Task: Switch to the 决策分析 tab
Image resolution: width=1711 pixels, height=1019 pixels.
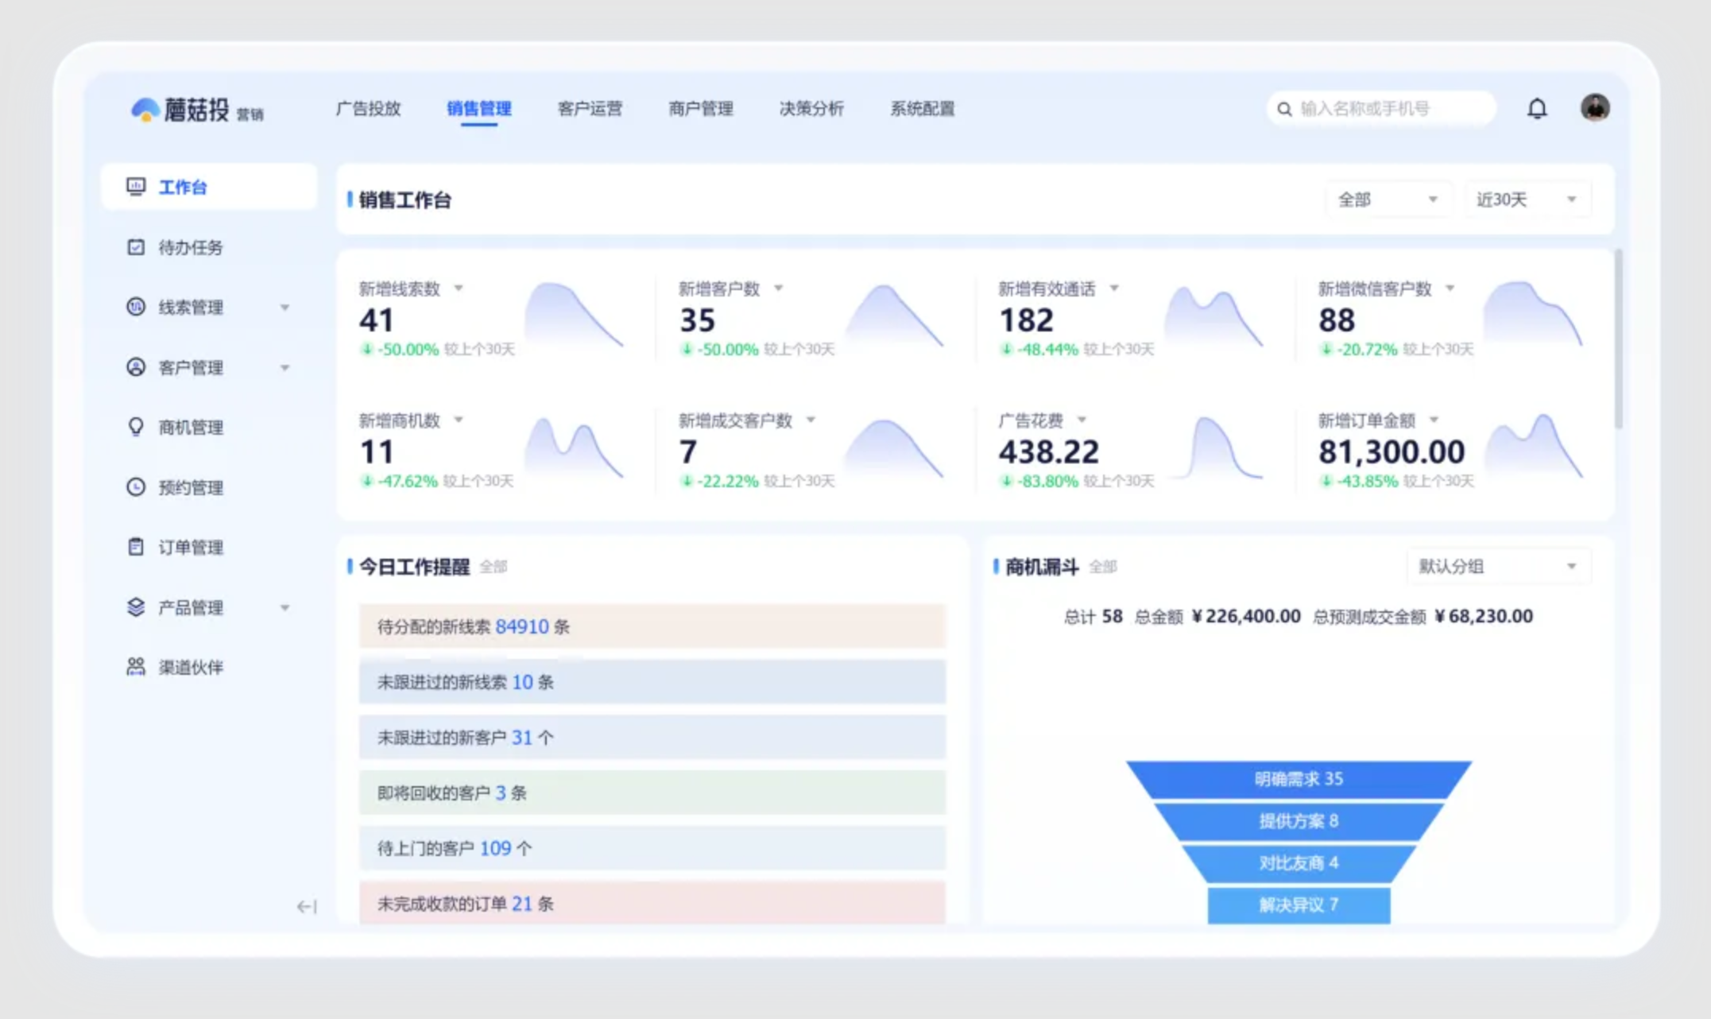Action: click(x=811, y=109)
